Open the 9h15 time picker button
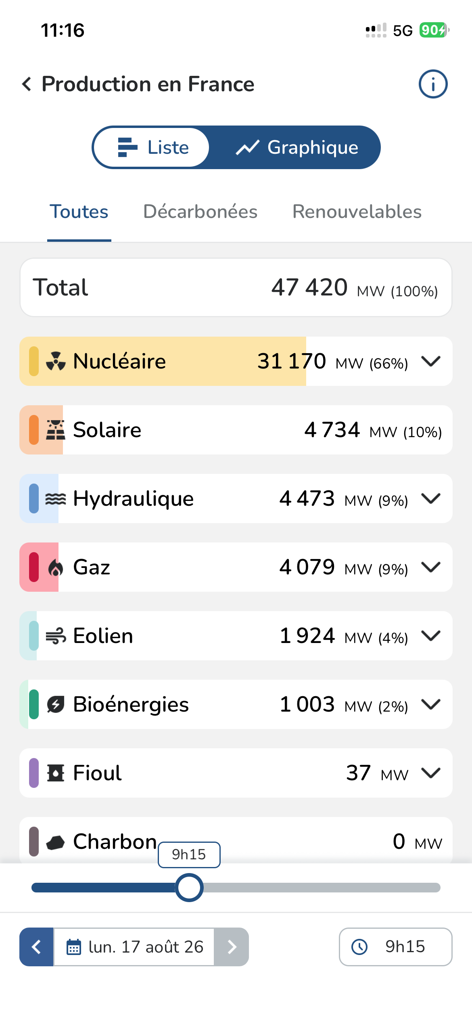Viewport: 472px width, 1022px height. (x=395, y=947)
